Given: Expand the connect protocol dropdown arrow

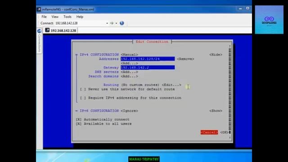Looking at the screenshot, I should click(x=116, y=23).
